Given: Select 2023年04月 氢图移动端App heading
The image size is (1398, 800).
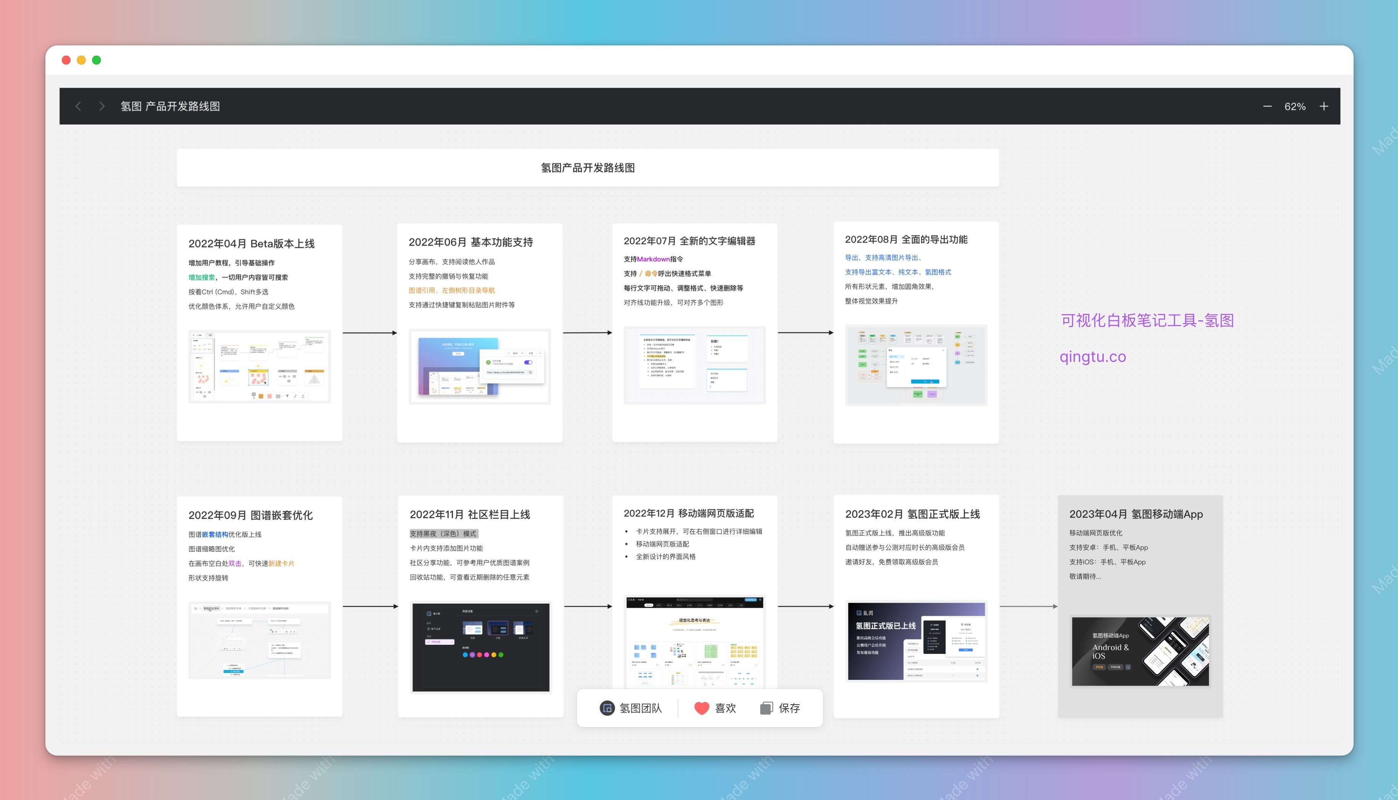Looking at the screenshot, I should [1136, 514].
